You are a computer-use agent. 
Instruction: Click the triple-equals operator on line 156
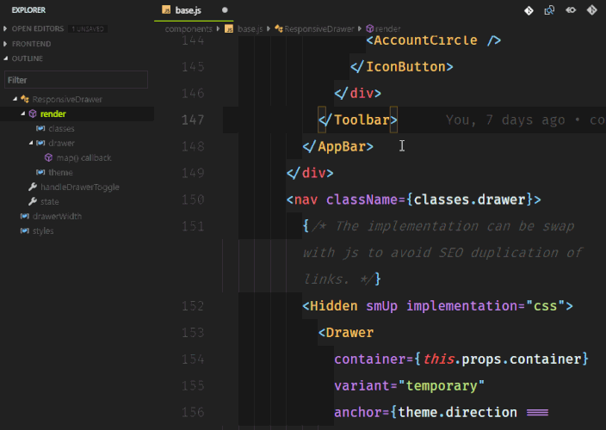(537, 413)
